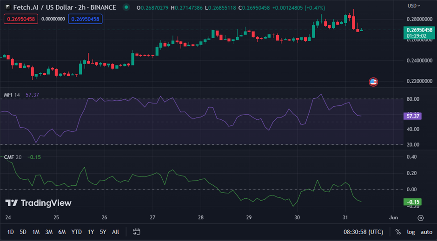Image resolution: width=437 pixels, height=241 pixels.
Task: Click the 0.28000000 price axis label
Action: click(x=419, y=19)
